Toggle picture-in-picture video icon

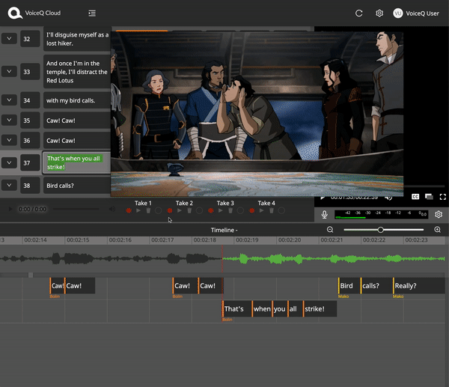(x=429, y=197)
